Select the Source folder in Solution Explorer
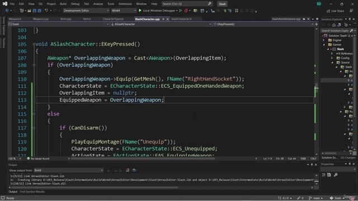The image size is (358, 201). tap(345, 63)
